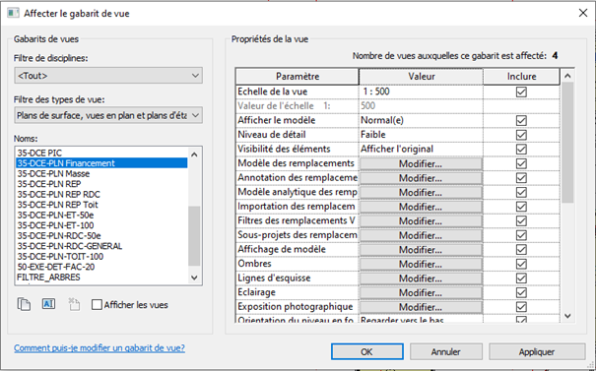The height and width of the screenshot is (371, 596).
Task: Click the names list scrollbar up arrow
Action: tap(194, 155)
